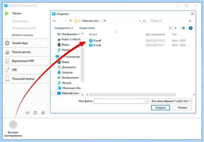Sort by the Тип column header
Viewport: 204px width, 142px height.
(174, 34)
